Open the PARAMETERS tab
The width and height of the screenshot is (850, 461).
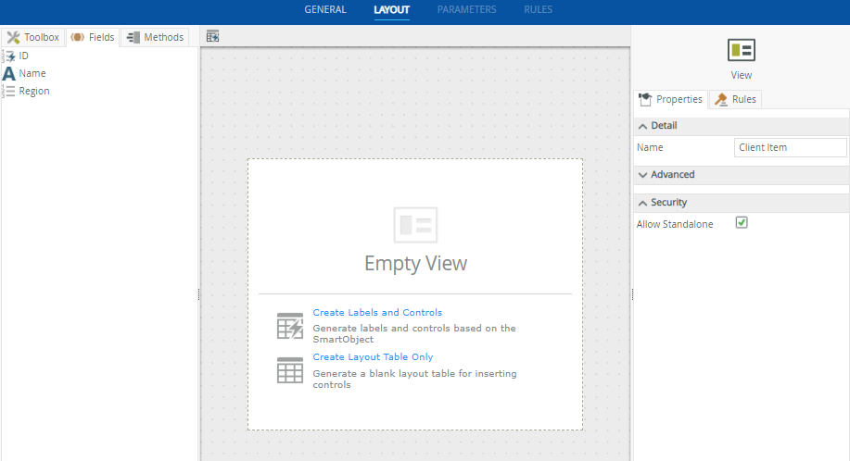(x=466, y=10)
